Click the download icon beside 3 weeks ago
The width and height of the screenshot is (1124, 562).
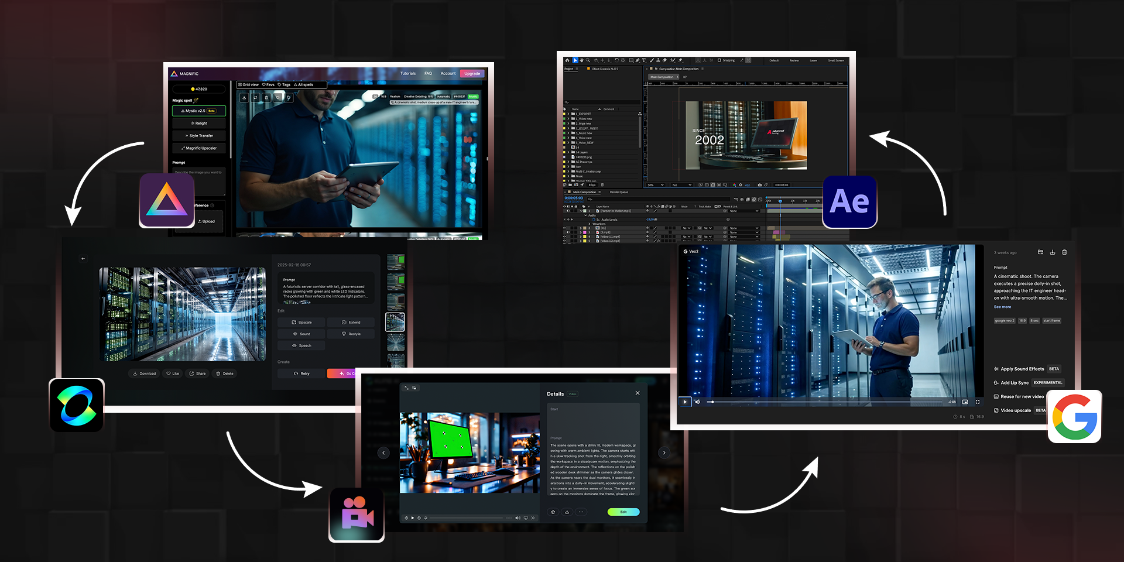1052,252
